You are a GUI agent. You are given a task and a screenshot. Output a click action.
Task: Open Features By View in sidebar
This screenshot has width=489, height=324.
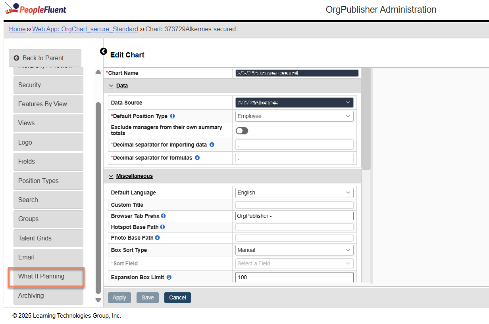tap(48, 104)
